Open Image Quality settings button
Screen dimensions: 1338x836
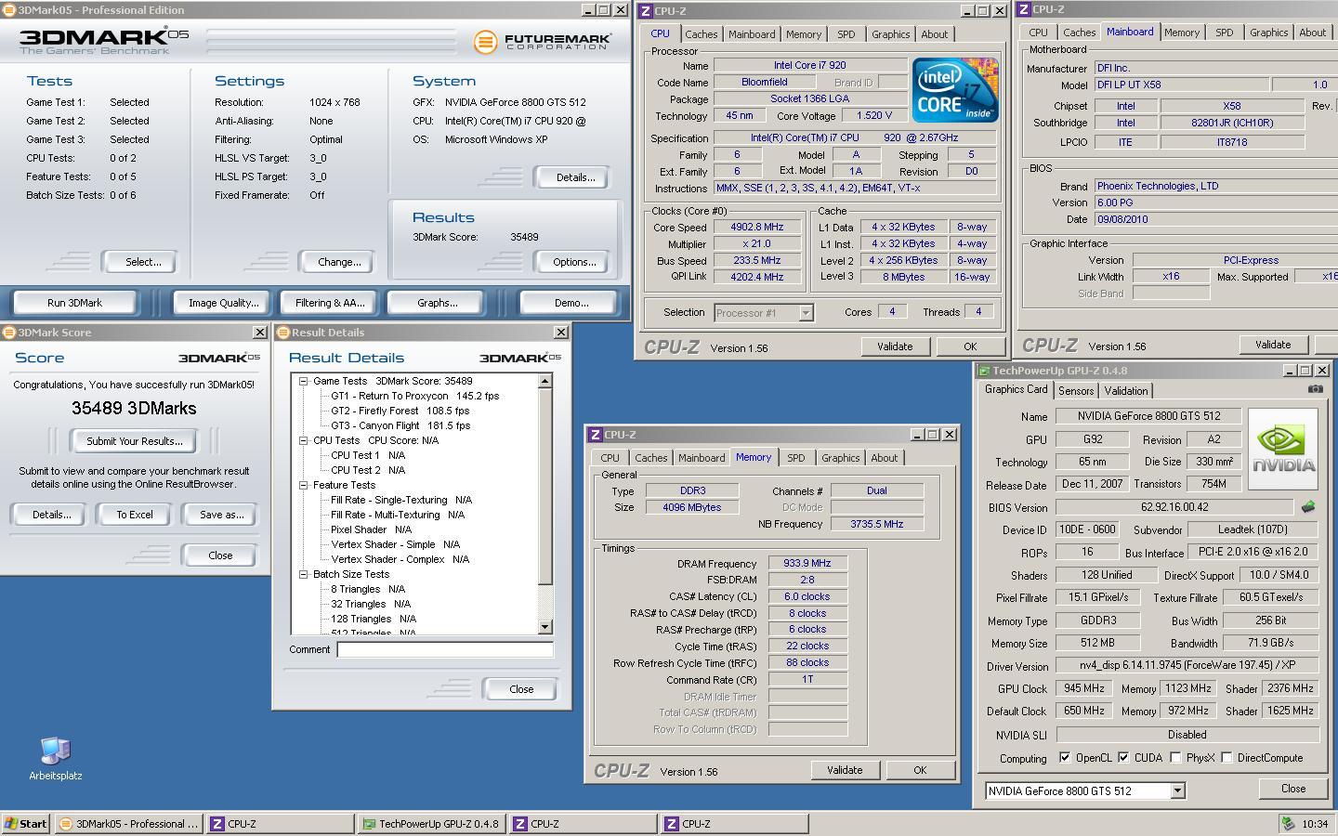[x=223, y=303]
